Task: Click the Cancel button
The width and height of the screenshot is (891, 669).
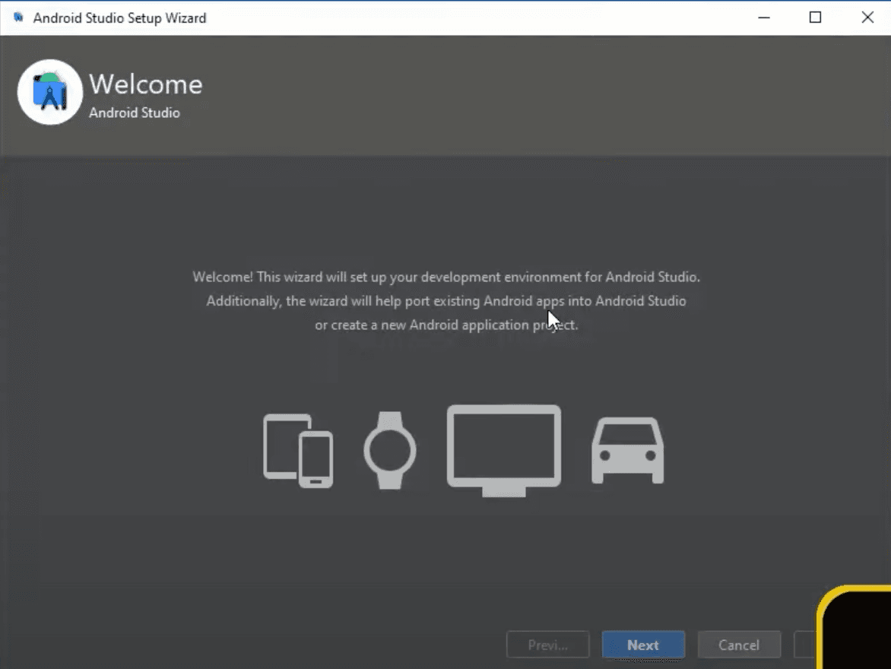Action: pyautogui.click(x=738, y=644)
